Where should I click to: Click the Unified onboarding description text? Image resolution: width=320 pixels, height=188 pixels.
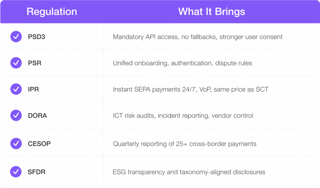tap(182, 63)
